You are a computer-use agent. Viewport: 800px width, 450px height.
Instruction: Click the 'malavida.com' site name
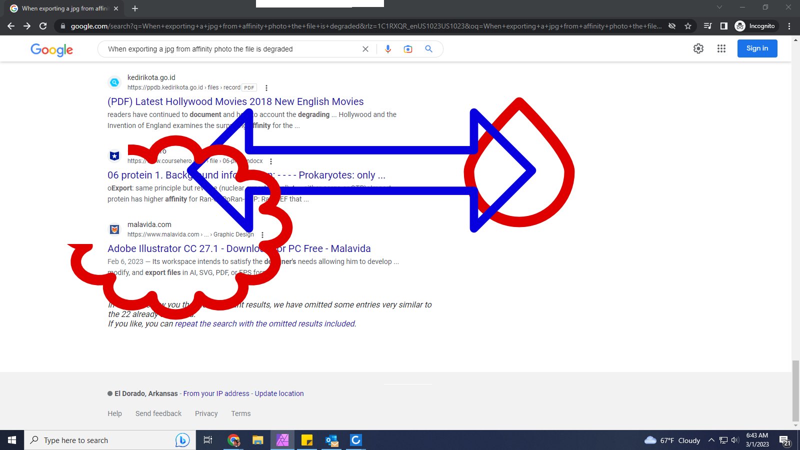(149, 224)
